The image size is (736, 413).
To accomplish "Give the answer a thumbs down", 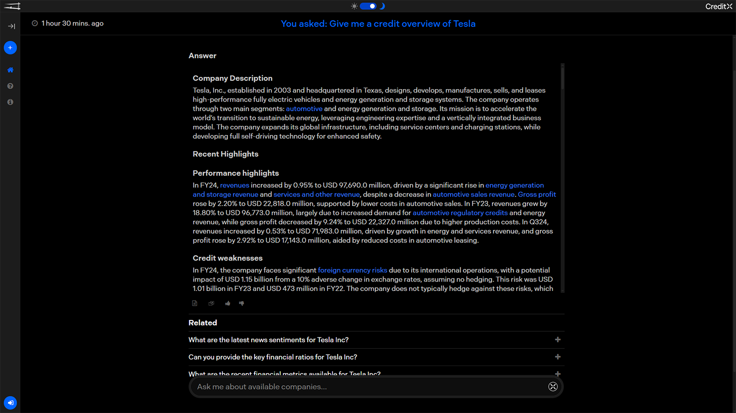I will pyautogui.click(x=241, y=303).
